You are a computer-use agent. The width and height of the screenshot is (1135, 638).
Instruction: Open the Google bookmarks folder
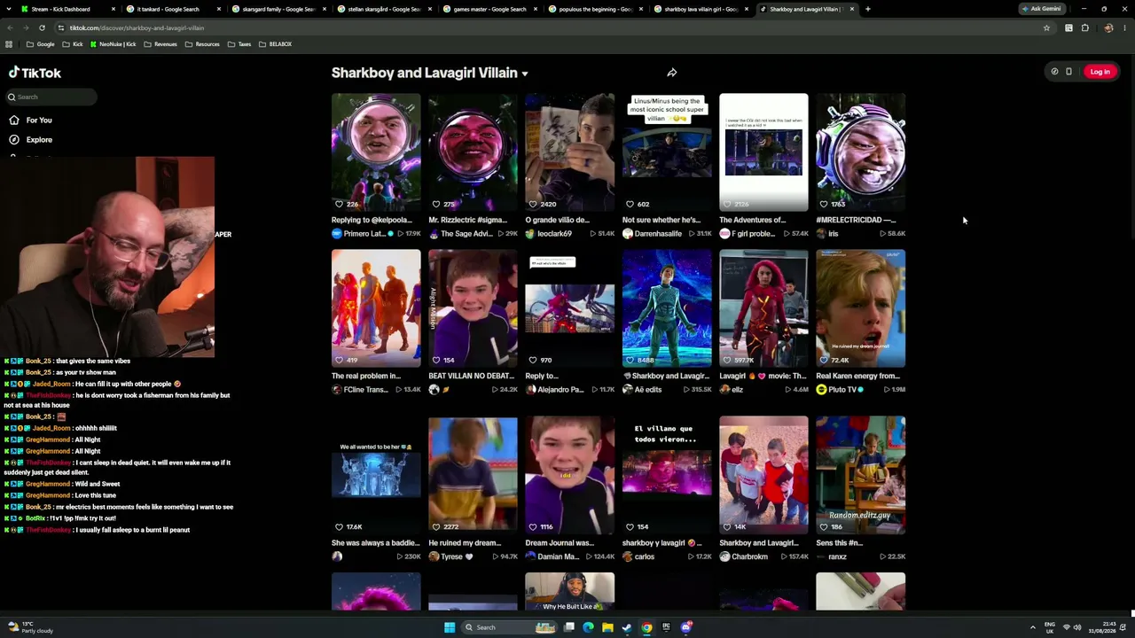40,44
